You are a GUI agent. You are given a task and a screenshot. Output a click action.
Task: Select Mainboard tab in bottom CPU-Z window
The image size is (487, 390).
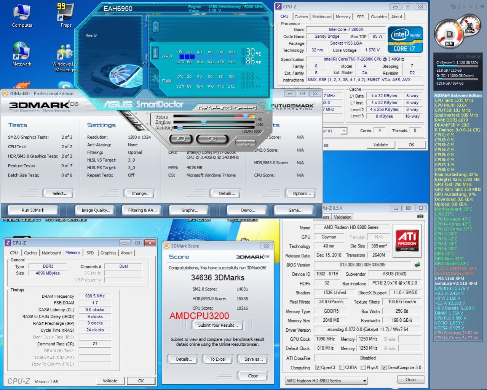[51, 253]
